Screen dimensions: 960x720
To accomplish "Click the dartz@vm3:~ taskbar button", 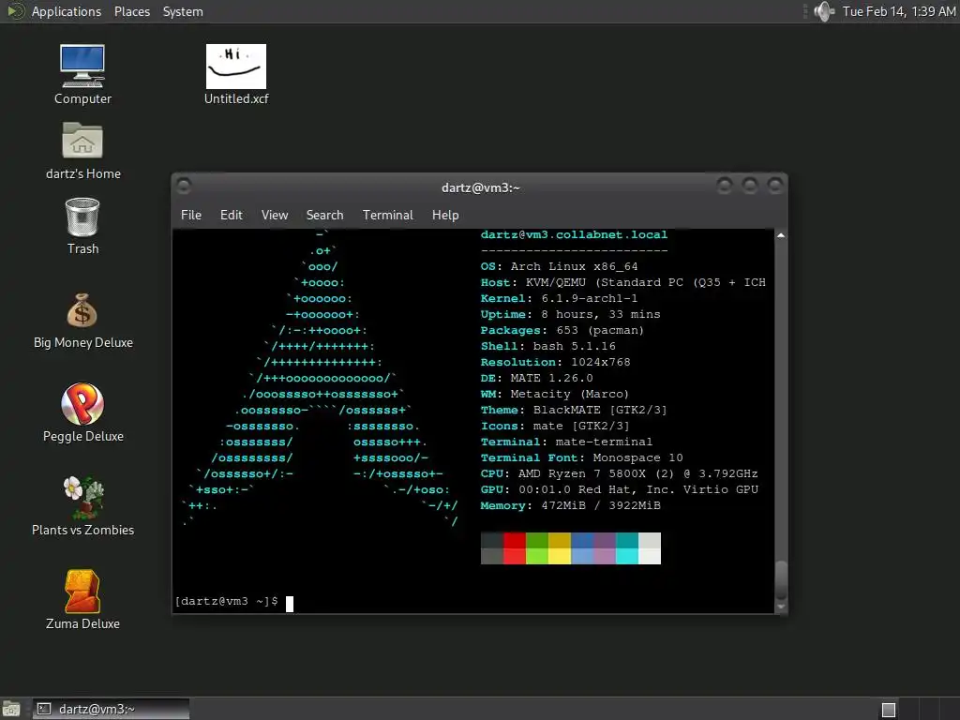I will 111,709.
